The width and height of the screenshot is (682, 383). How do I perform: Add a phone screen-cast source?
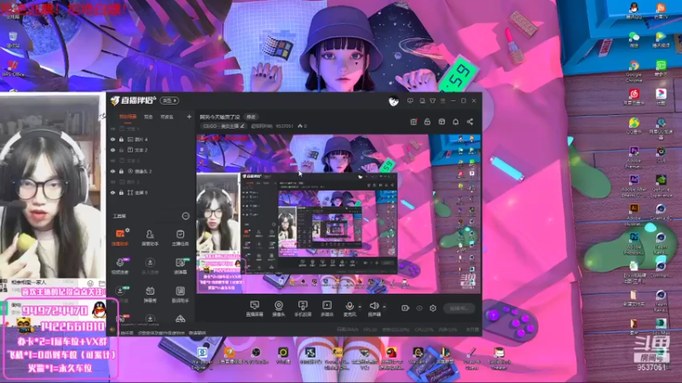[x=303, y=308]
